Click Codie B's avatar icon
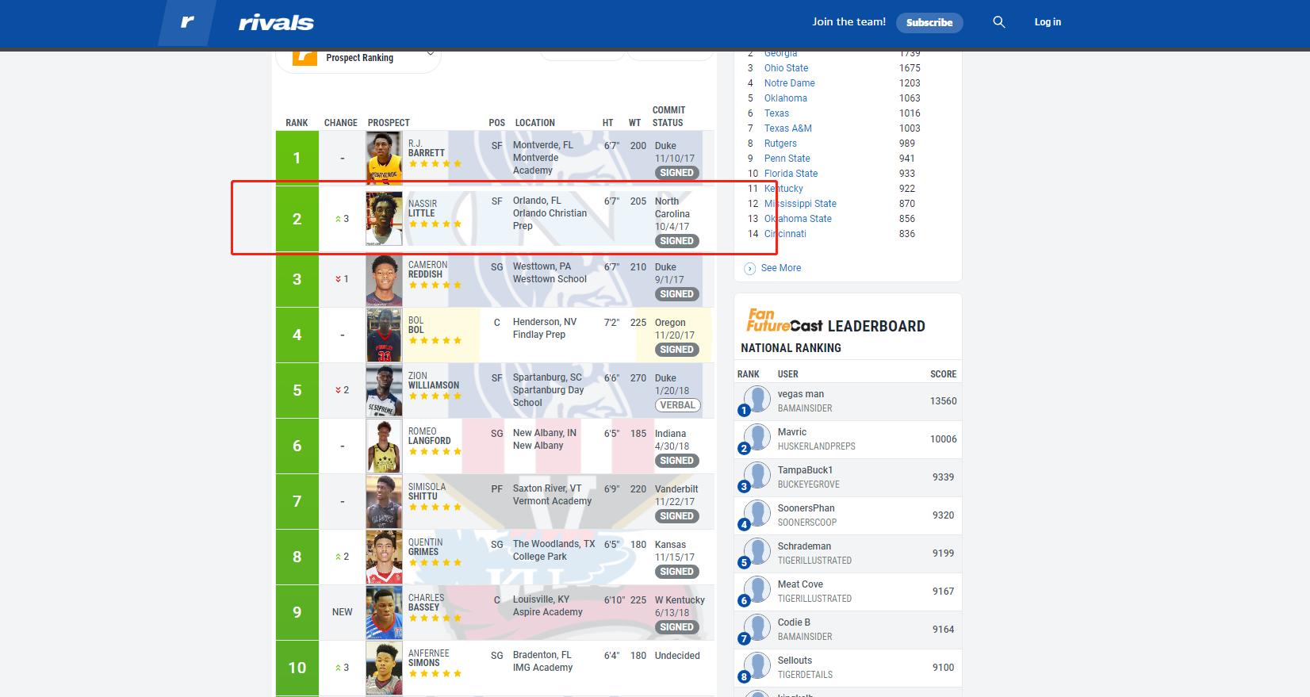Screen dimensions: 1310x697 757,628
